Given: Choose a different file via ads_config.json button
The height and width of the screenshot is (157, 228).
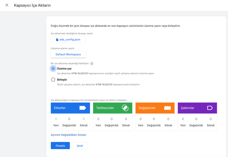Looking at the screenshot, I should click(68, 39).
